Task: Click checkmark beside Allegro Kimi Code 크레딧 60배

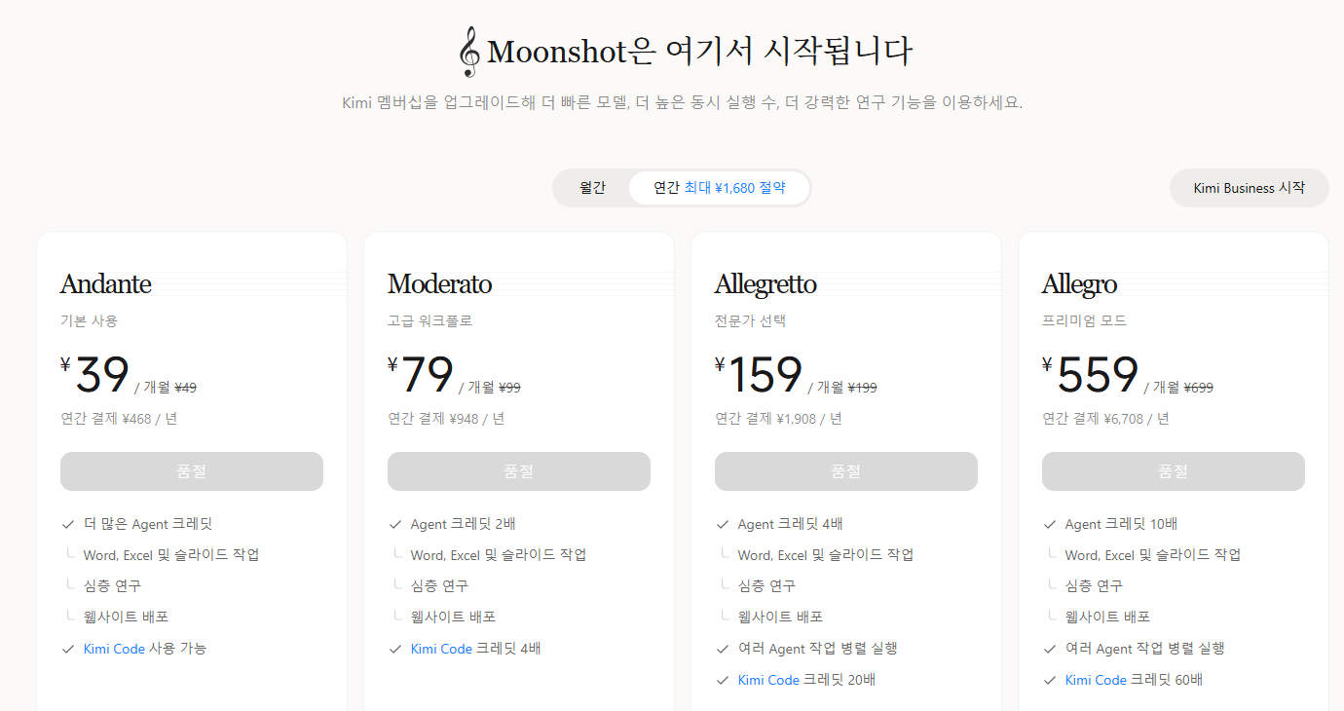Action: click(x=1050, y=680)
